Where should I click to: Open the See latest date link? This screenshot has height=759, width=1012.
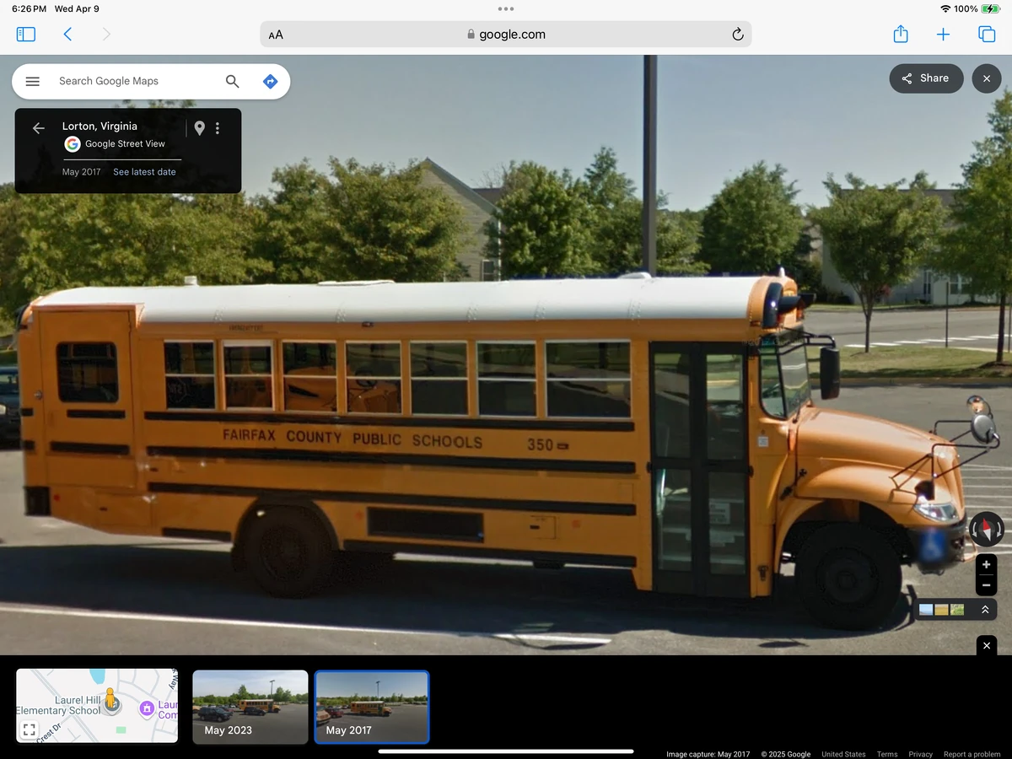point(144,171)
